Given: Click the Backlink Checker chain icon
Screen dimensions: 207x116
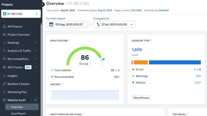Looking at the screenshot, I should (x=4, y=84).
